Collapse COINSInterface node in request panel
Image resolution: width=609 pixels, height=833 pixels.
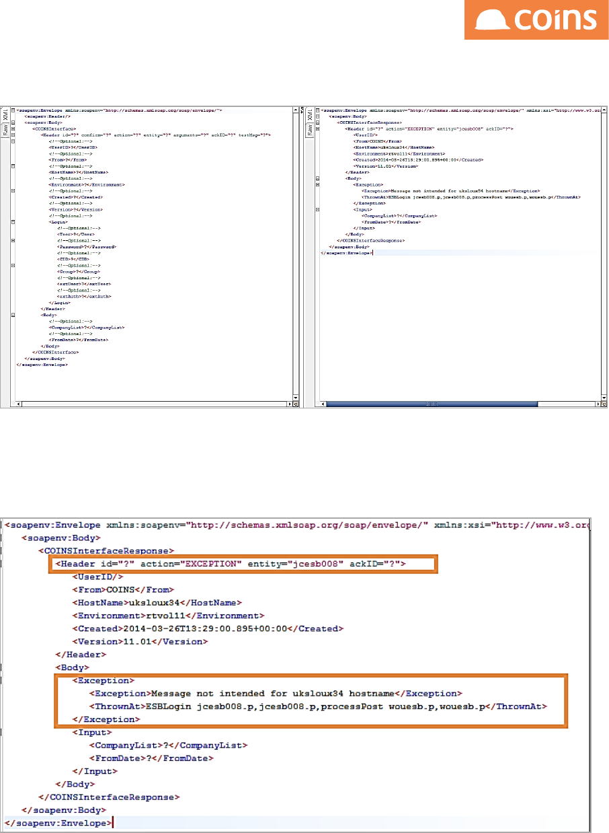pos(13,129)
